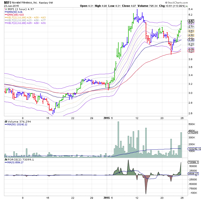Select the Chg +0.61 (+13.99%) value
The height and width of the screenshot is (200, 201).
tap(172, 6)
